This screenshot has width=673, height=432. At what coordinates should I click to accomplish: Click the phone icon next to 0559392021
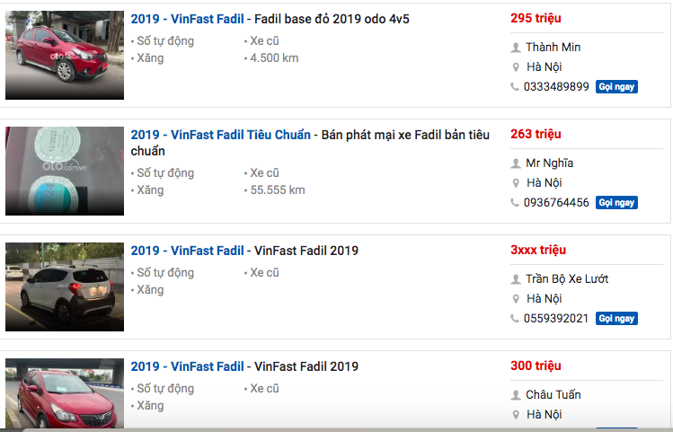(515, 319)
